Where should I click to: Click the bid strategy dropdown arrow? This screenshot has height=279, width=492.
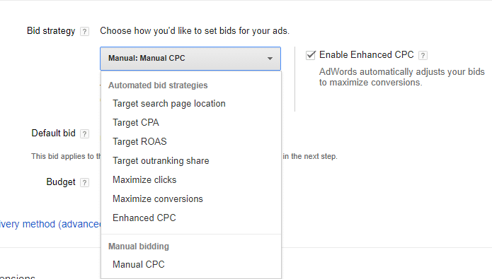click(270, 59)
